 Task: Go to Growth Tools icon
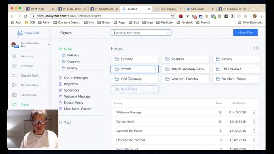(x=15, y=75)
